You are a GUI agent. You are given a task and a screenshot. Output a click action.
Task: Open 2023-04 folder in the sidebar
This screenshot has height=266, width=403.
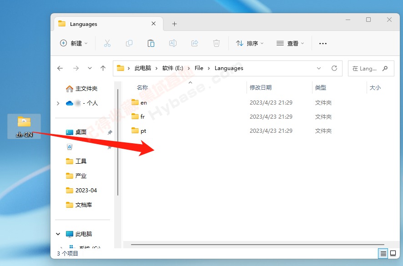click(x=81, y=191)
